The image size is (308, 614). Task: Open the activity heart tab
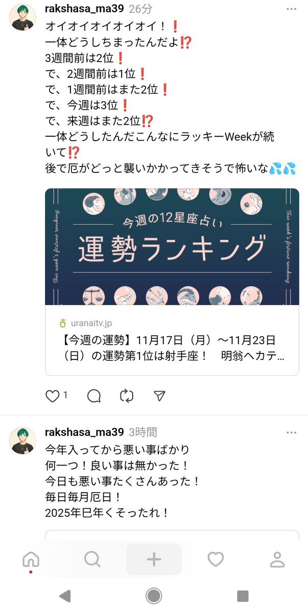point(216,559)
